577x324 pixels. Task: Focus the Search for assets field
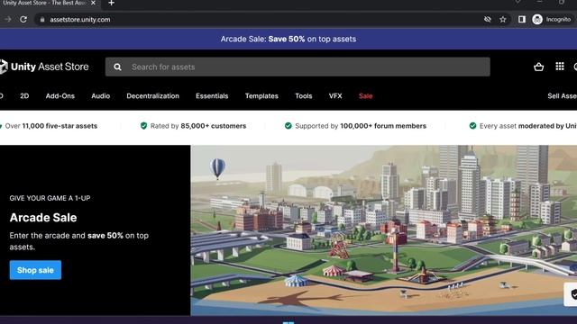coord(298,67)
